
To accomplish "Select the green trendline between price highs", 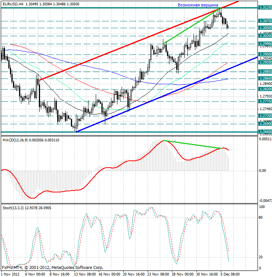I will [x=192, y=26].
